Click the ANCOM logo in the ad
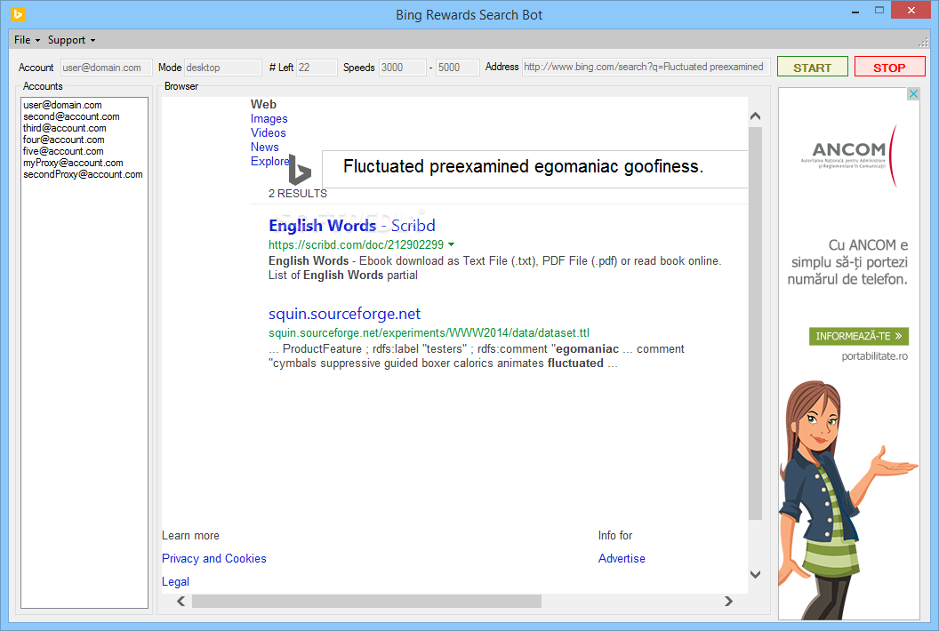Viewport: 939px width, 631px height. click(x=850, y=155)
